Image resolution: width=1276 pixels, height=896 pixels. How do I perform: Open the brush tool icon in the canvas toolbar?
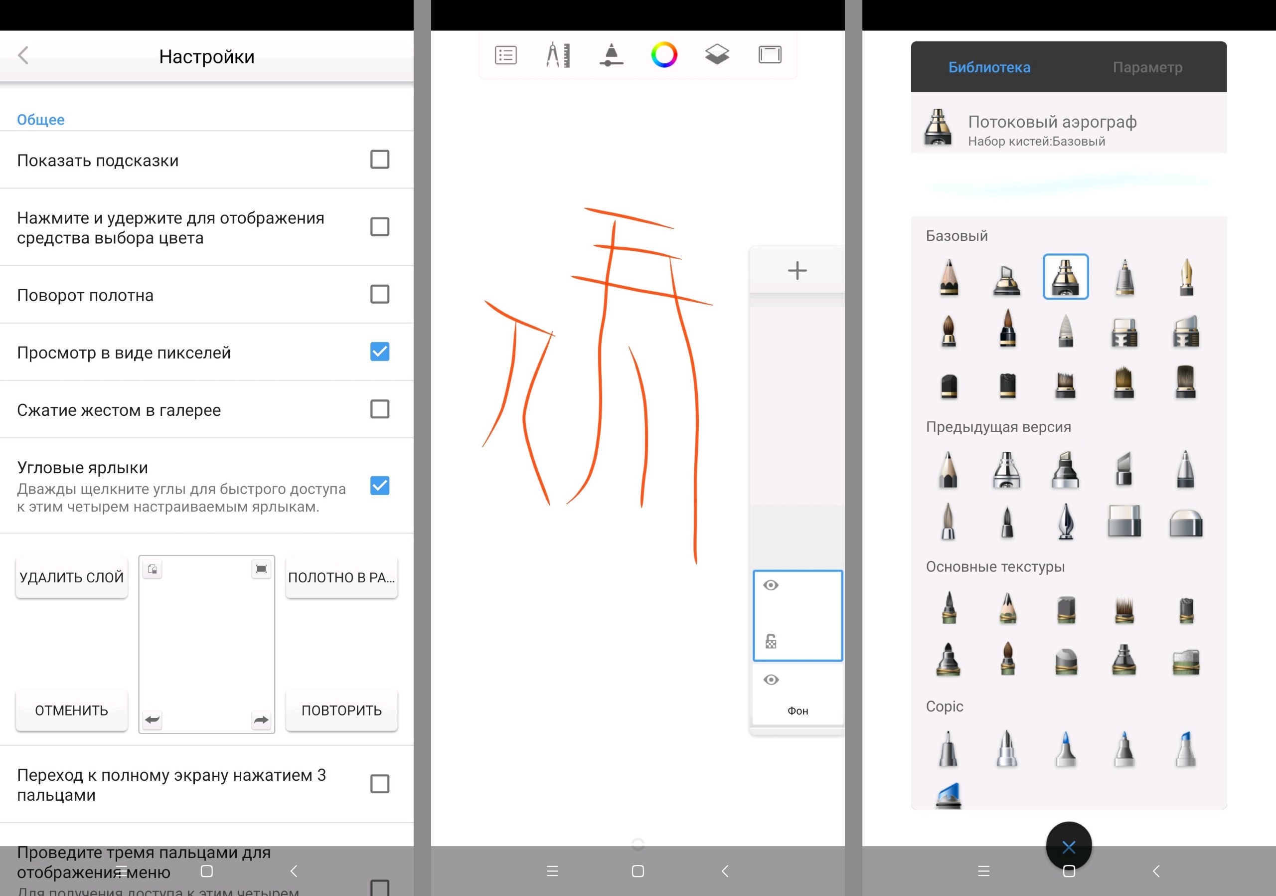point(611,55)
